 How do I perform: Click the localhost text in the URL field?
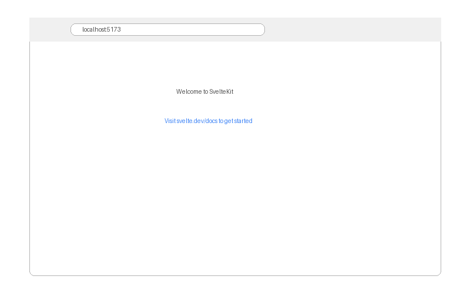pos(93,29)
